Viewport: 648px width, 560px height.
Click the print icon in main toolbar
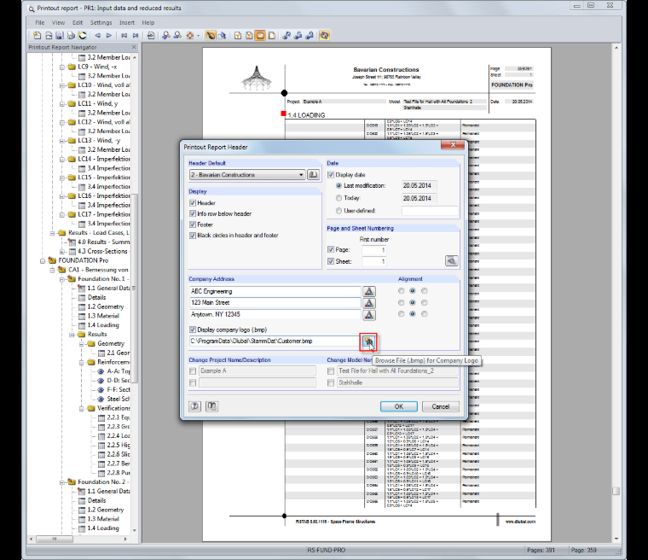click(x=71, y=36)
